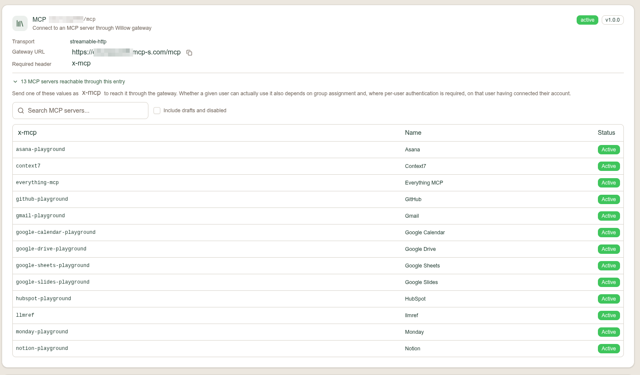Click the HubSpot name cell
The height and width of the screenshot is (375, 640).
[415, 299]
